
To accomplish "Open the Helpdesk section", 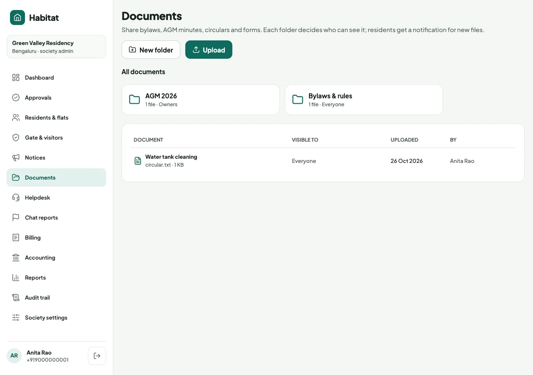I will 56,197.
